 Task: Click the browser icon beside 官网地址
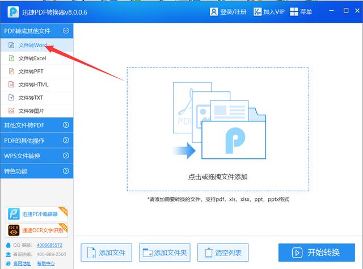pos(9,263)
